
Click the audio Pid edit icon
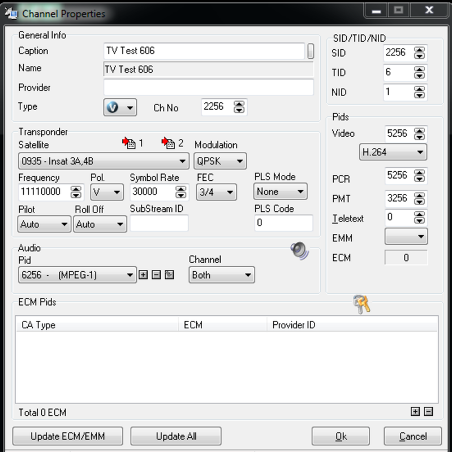coord(169,275)
